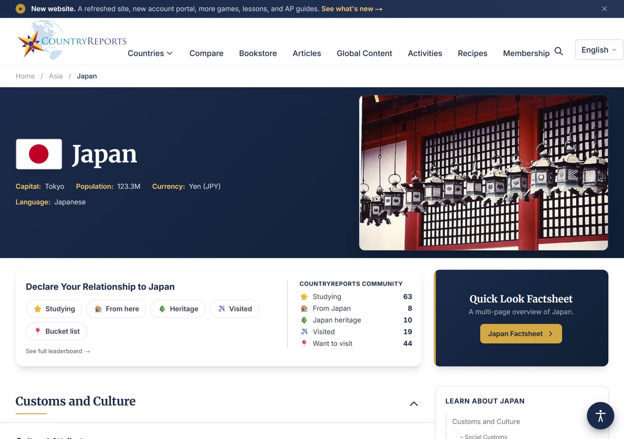
Task: Go to Asia breadcrumb
Action: 56,76
